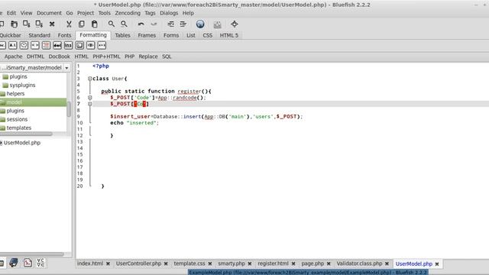Cut selection with the scissors icon
The image size is (489, 275).
coord(69,24)
